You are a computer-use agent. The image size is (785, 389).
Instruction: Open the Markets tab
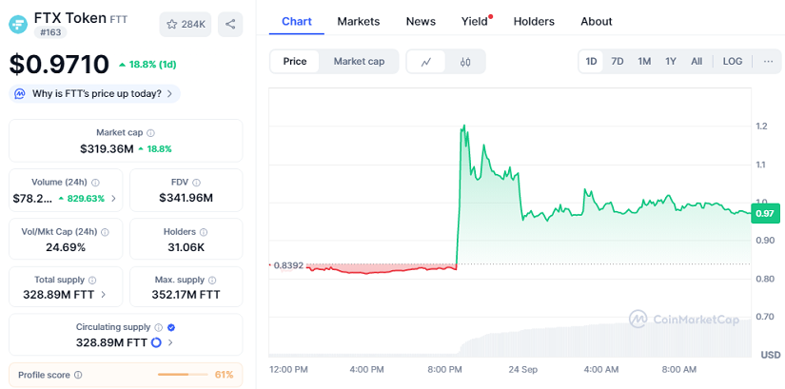358,21
